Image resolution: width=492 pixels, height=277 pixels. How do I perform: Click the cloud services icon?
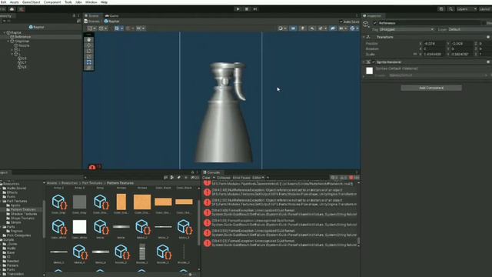[12, 9]
